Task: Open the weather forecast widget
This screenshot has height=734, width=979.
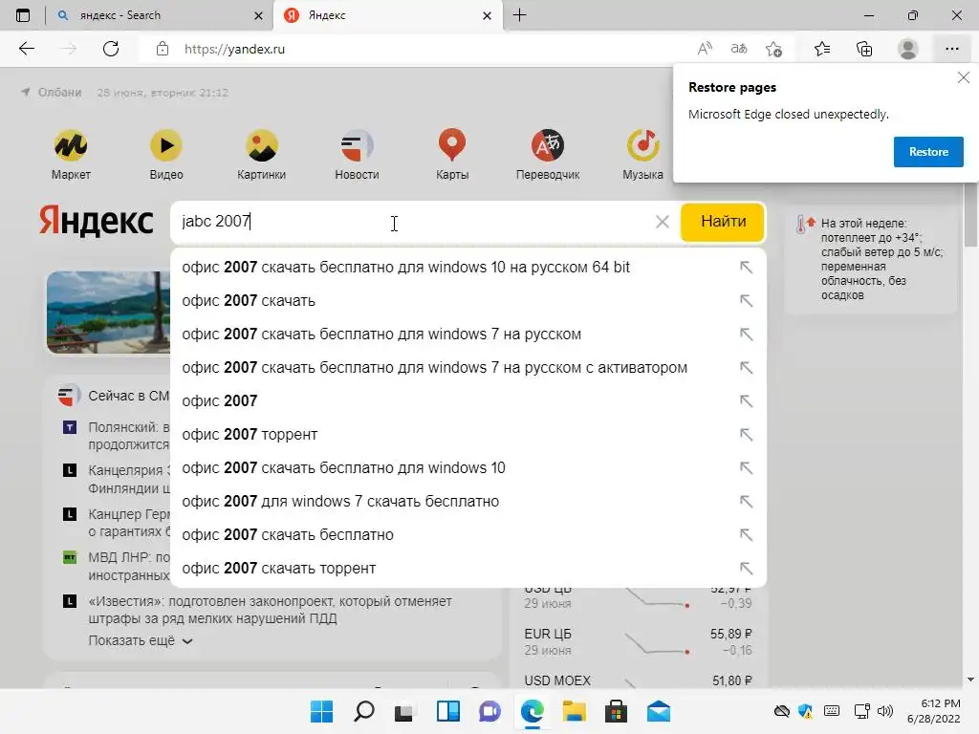Action: pos(870,259)
